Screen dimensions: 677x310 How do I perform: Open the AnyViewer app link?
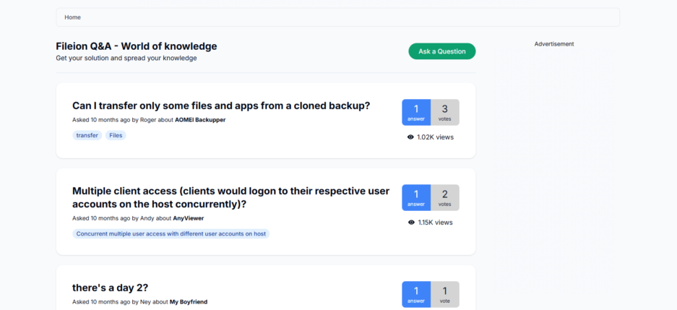[189, 218]
